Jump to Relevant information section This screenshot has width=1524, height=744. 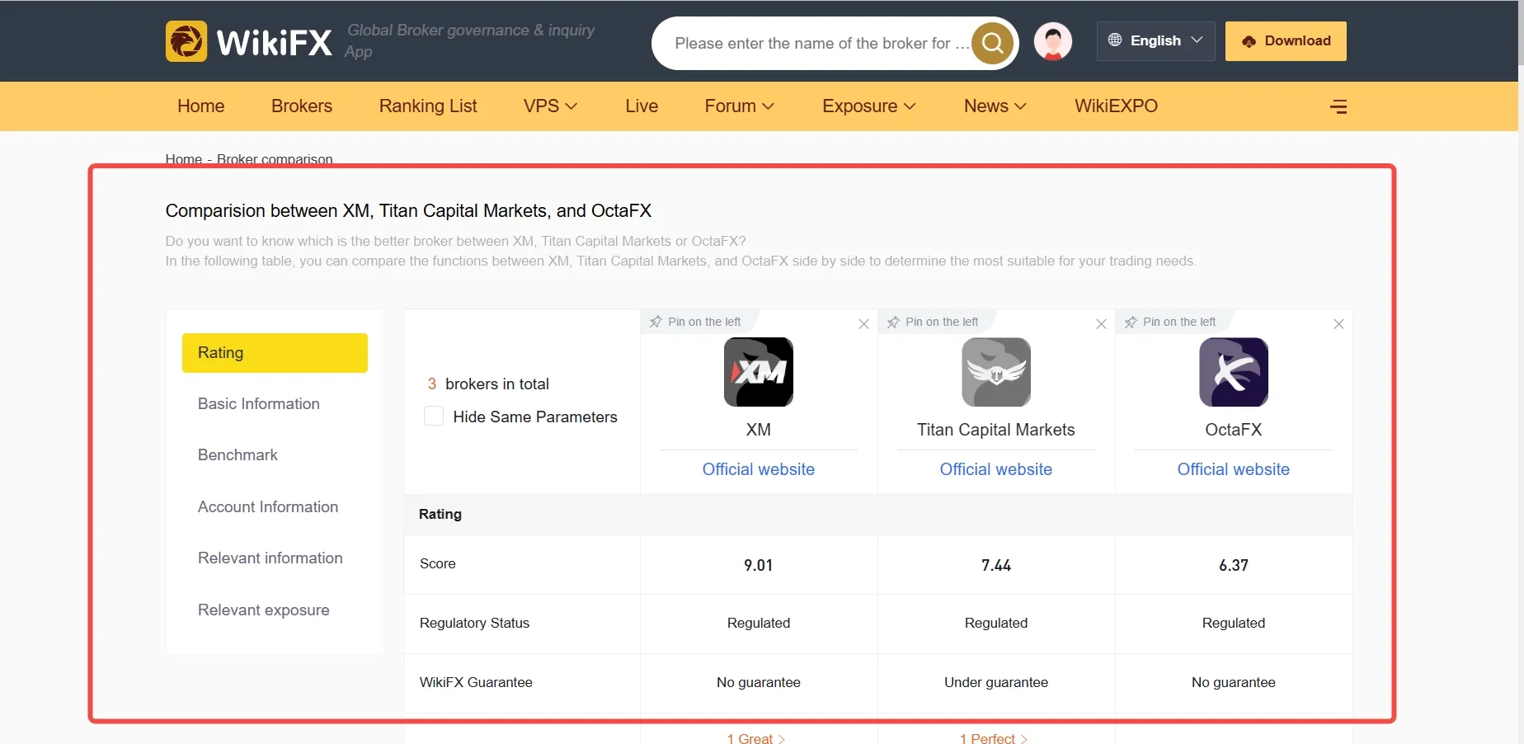pos(270,558)
